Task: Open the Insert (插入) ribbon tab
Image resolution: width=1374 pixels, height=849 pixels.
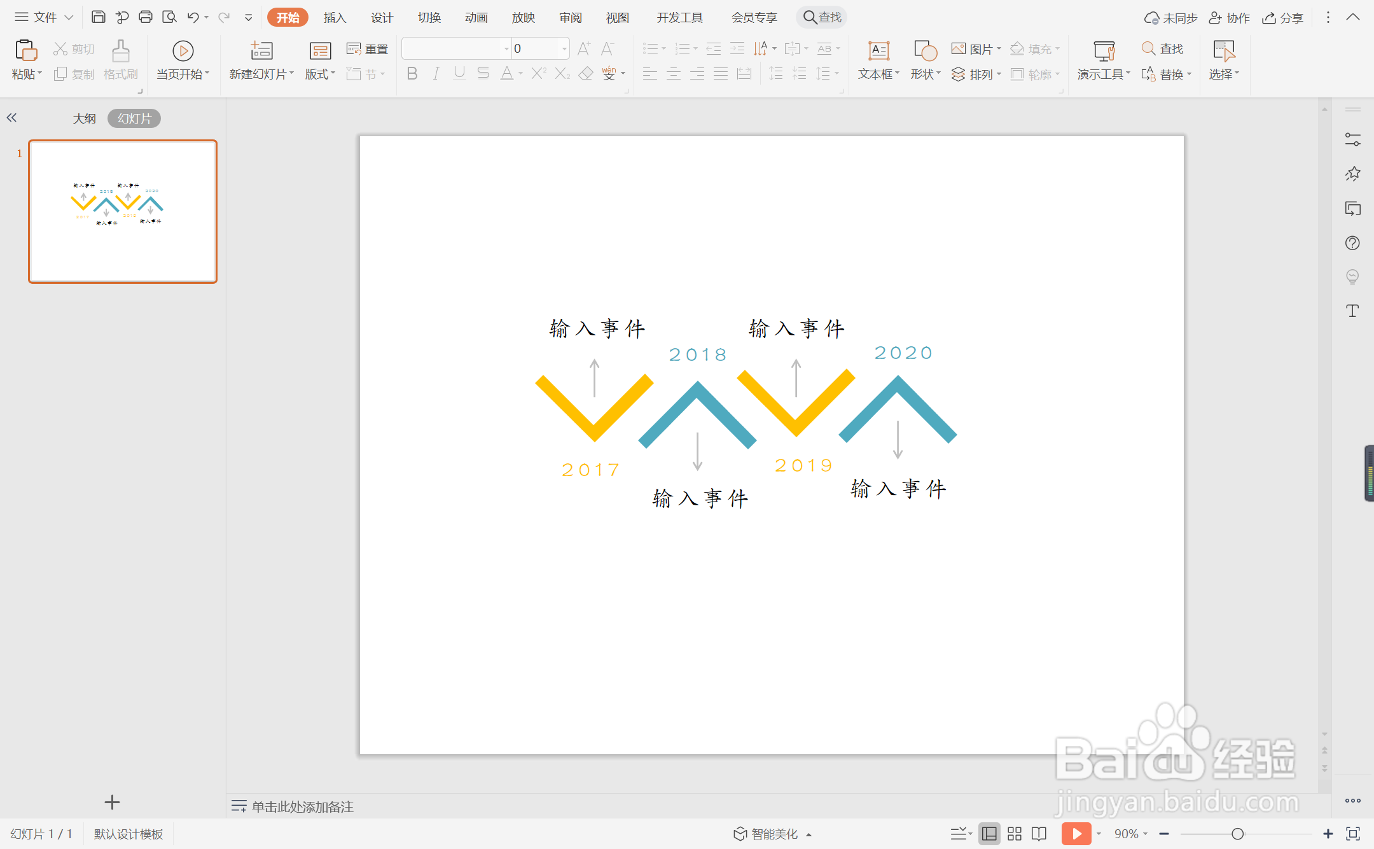Action: click(335, 17)
